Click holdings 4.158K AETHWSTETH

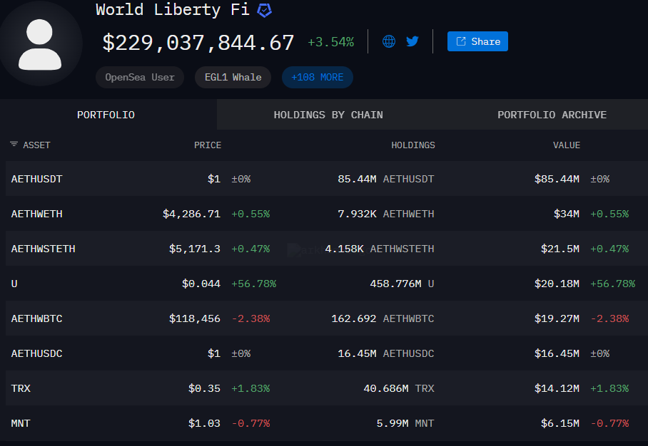pyautogui.click(x=380, y=249)
